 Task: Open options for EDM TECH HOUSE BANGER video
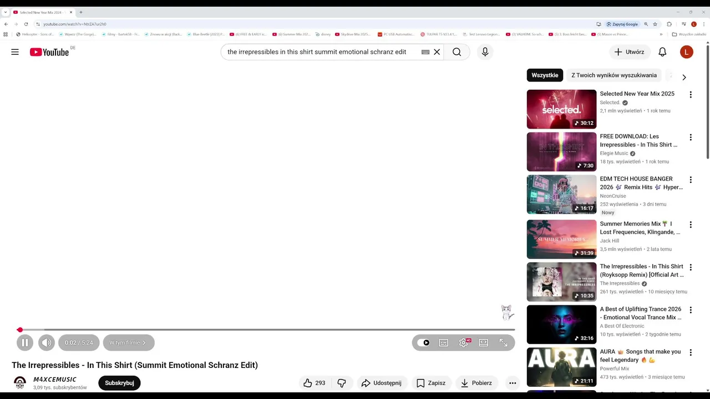691,180
